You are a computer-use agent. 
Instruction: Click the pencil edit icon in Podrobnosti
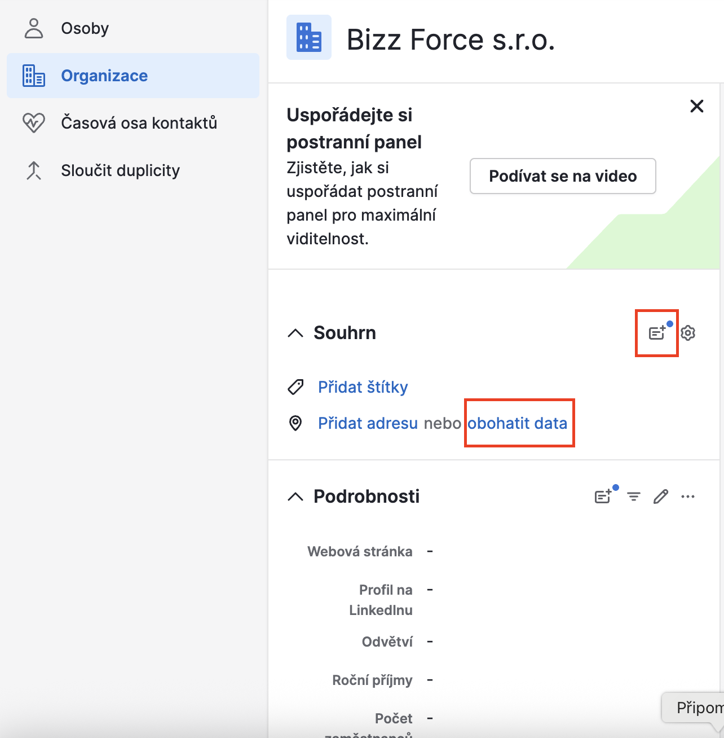click(x=661, y=497)
